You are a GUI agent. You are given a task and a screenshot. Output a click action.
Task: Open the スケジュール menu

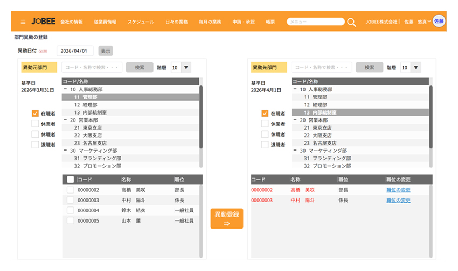click(x=141, y=22)
